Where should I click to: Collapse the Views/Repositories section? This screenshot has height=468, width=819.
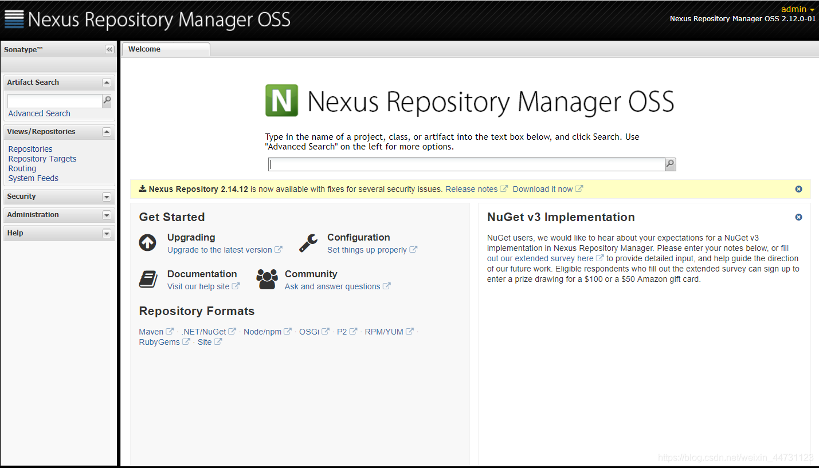(x=106, y=132)
